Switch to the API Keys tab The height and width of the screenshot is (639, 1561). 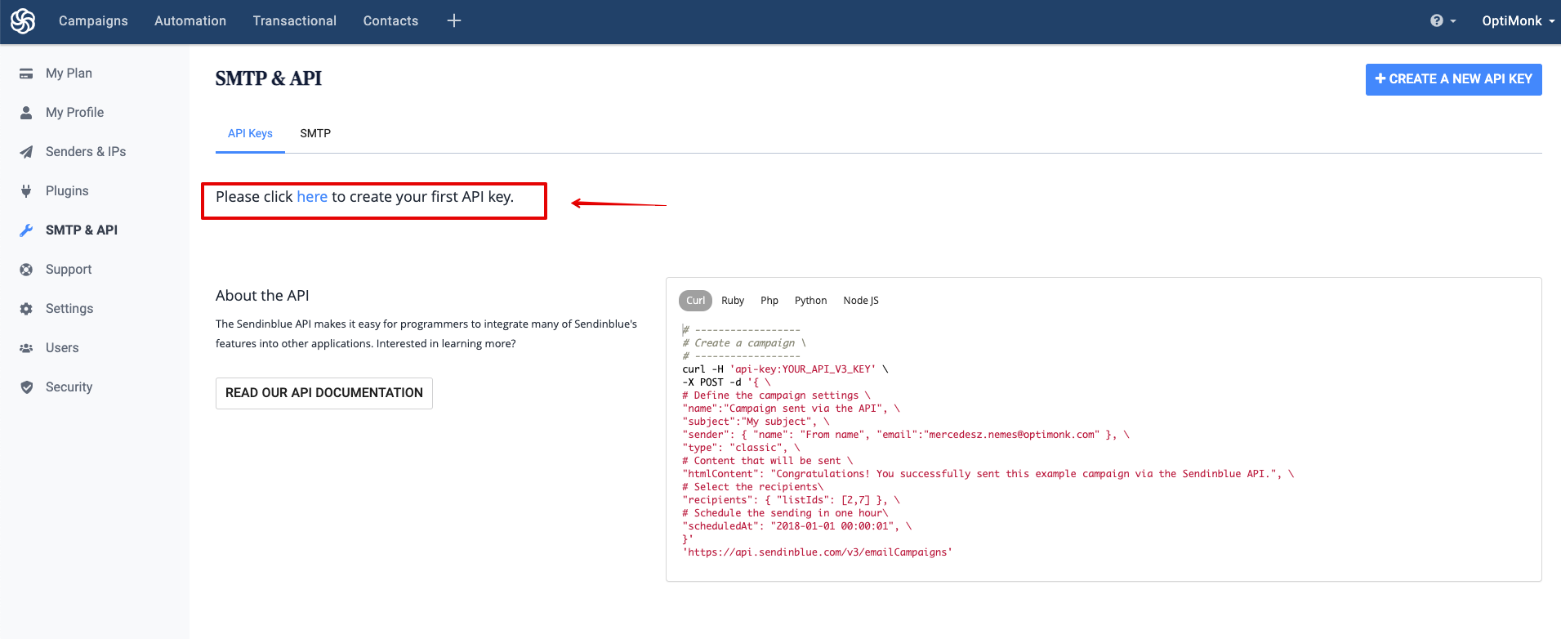250,133
